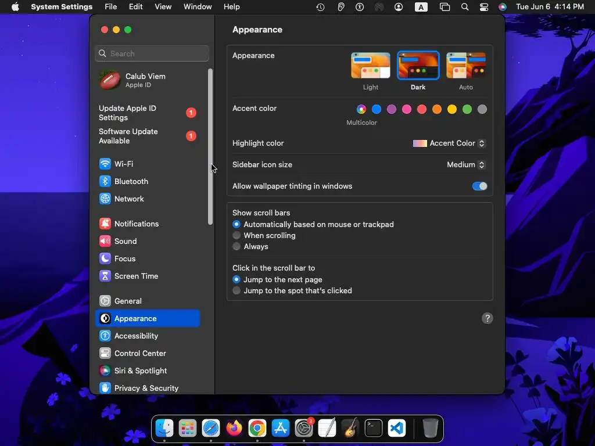Open the File menu

click(x=111, y=7)
